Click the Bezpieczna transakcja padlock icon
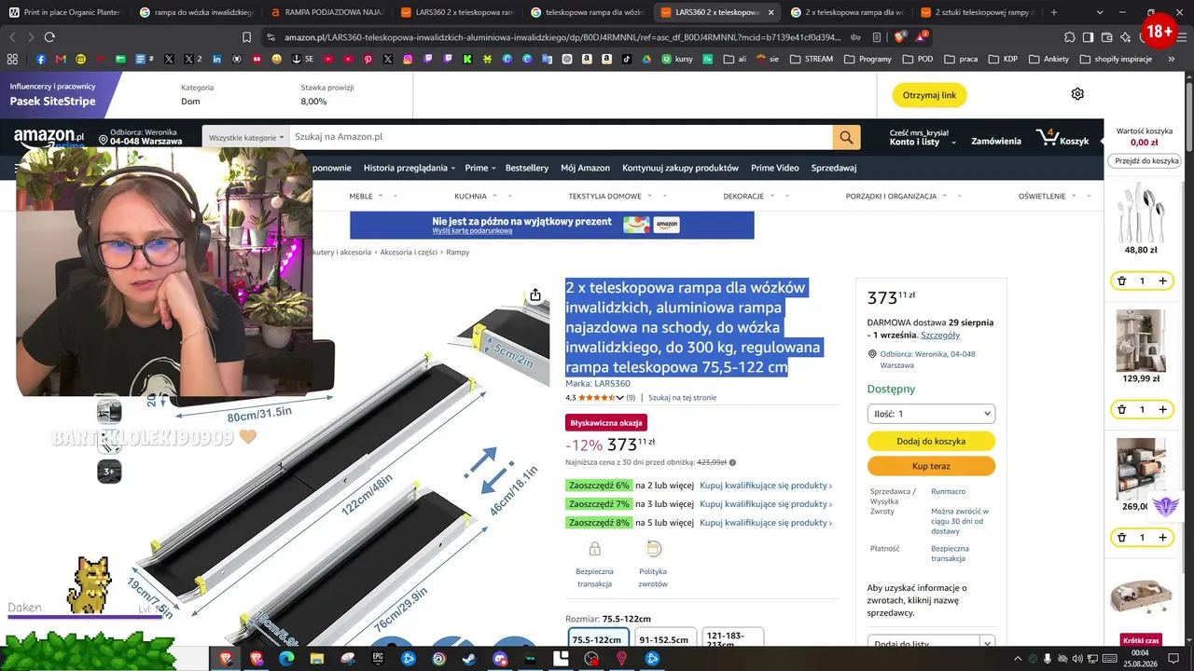Image resolution: width=1194 pixels, height=671 pixels. tap(594, 549)
